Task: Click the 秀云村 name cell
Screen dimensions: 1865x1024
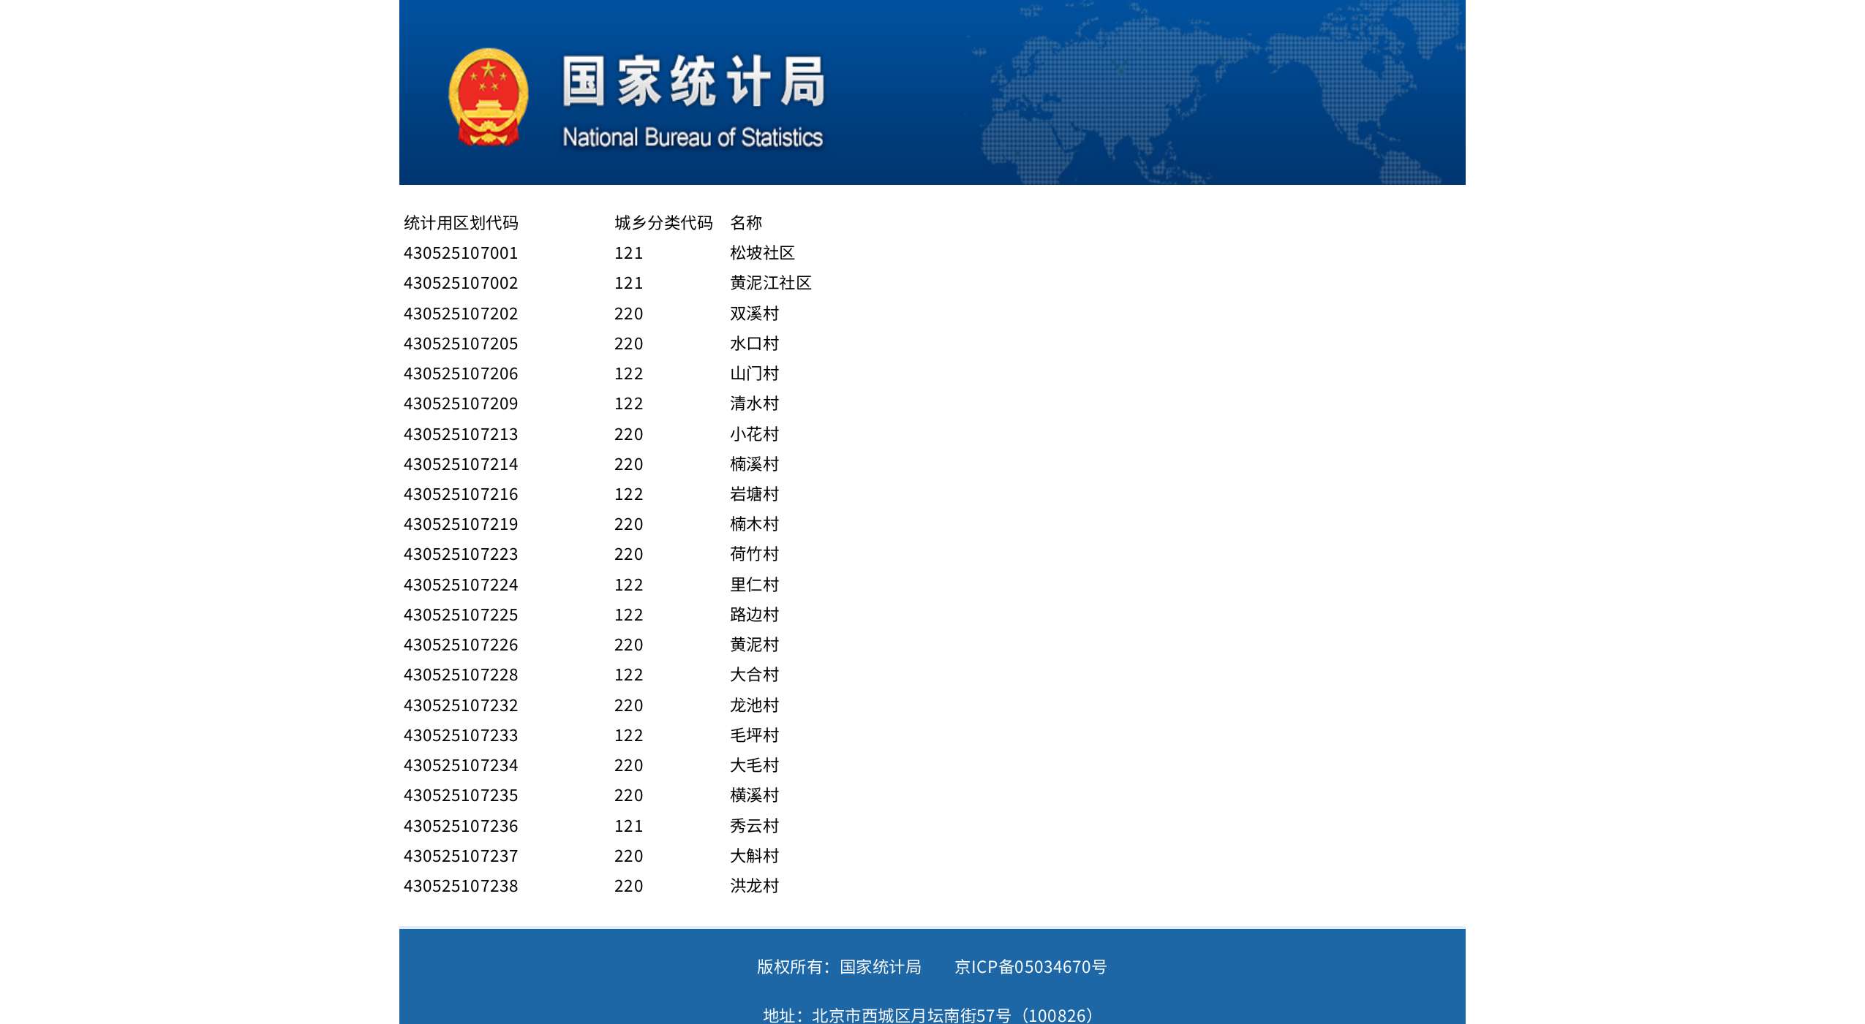Action: [x=754, y=826]
